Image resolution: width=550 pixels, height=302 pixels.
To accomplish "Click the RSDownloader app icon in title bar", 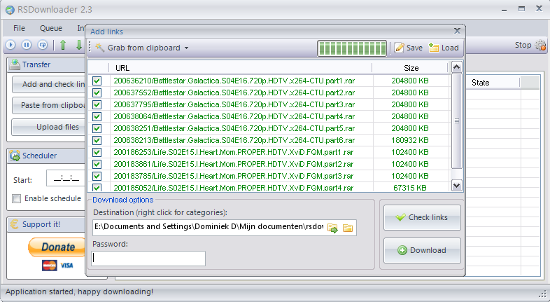I will click(x=10, y=10).
